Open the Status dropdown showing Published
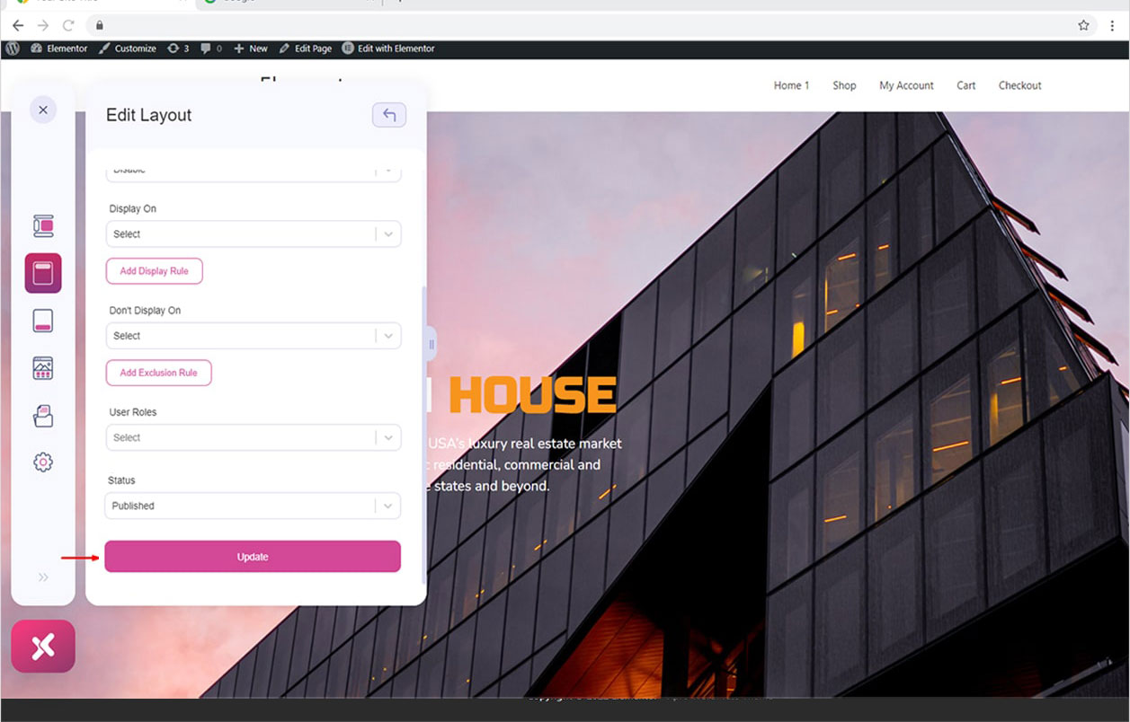 (253, 506)
